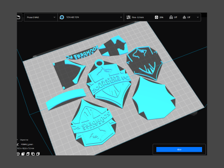Open the ABS material selection dropdown
This screenshot has height=168, width=224.
pyautogui.click(x=91, y=17)
